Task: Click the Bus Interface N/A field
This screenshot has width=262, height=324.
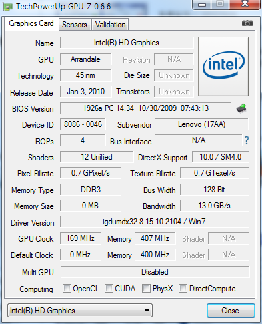Action: 199,140
